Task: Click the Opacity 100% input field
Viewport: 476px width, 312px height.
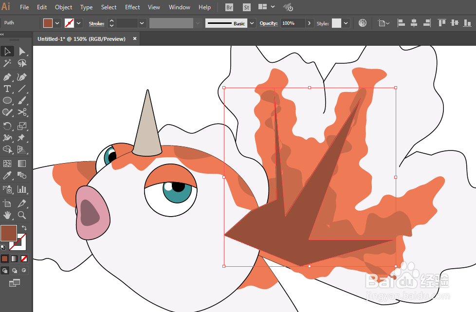Action: (x=293, y=23)
